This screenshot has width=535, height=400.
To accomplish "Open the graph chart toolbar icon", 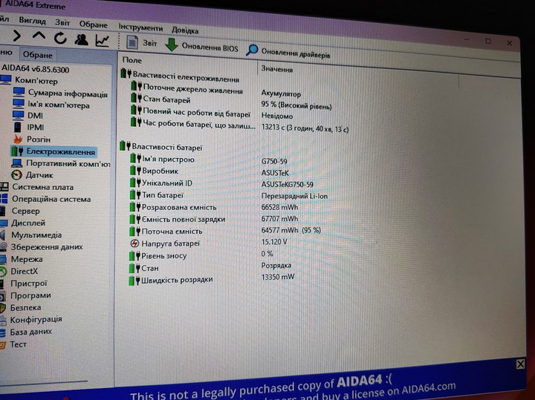I will (x=103, y=41).
